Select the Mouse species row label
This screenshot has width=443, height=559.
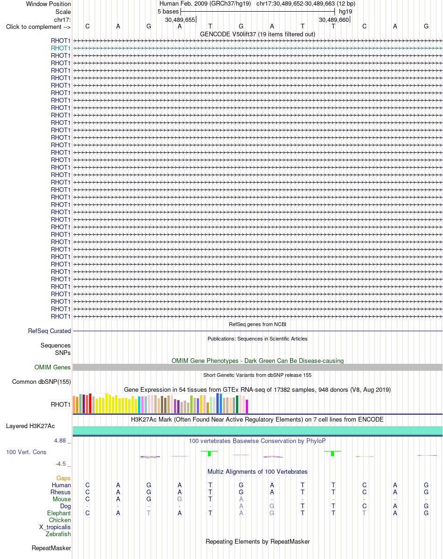[x=62, y=499]
